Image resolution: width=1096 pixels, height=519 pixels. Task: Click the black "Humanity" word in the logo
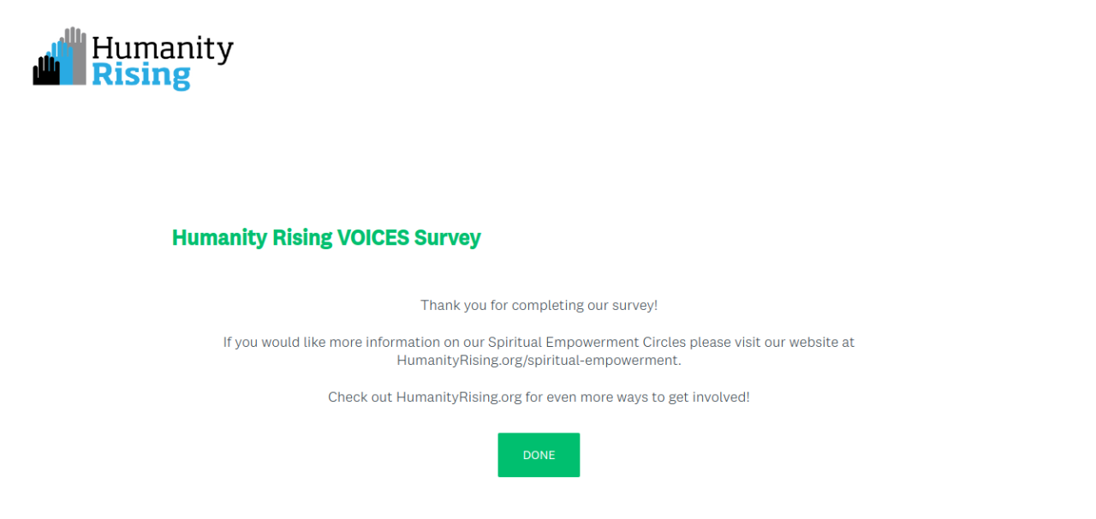(162, 50)
